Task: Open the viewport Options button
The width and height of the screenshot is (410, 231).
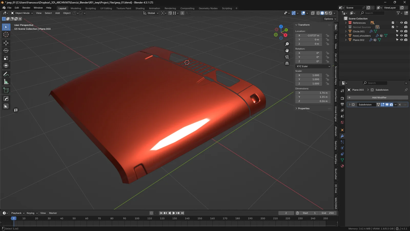Action: 330,19
